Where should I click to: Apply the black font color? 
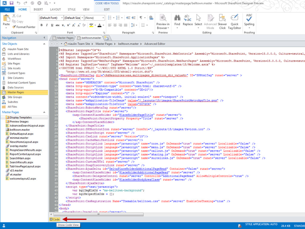(99, 25)
